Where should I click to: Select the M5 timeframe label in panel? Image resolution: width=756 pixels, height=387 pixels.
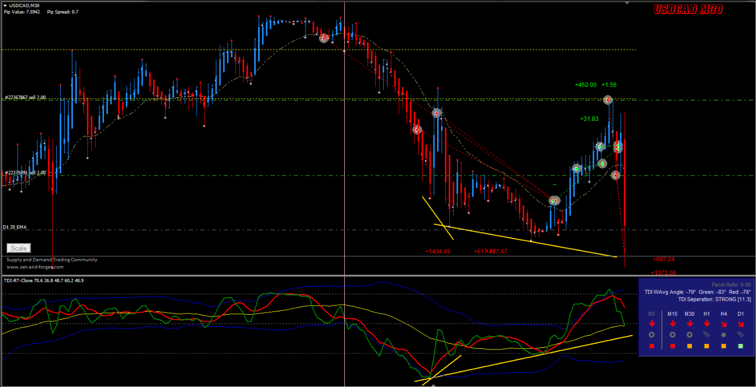coord(652,314)
